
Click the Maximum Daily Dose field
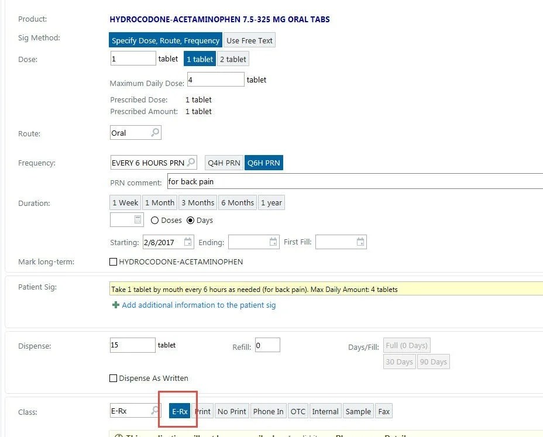coord(216,80)
